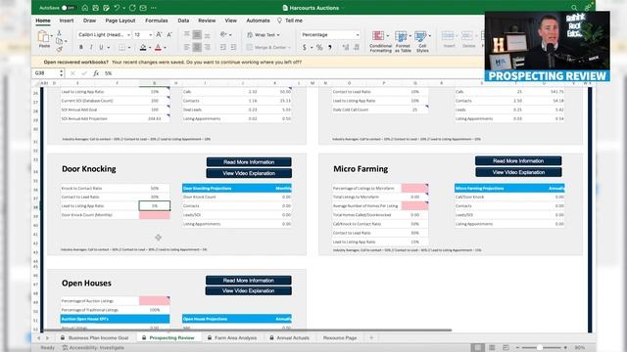Image resolution: width=627 pixels, height=352 pixels.
Task: Activate the Format Painter brush
Action: (x=59, y=49)
